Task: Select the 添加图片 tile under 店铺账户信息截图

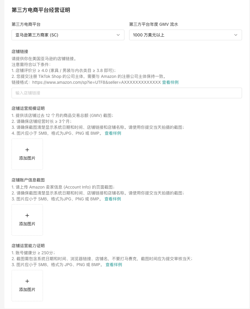Action: point(27,220)
